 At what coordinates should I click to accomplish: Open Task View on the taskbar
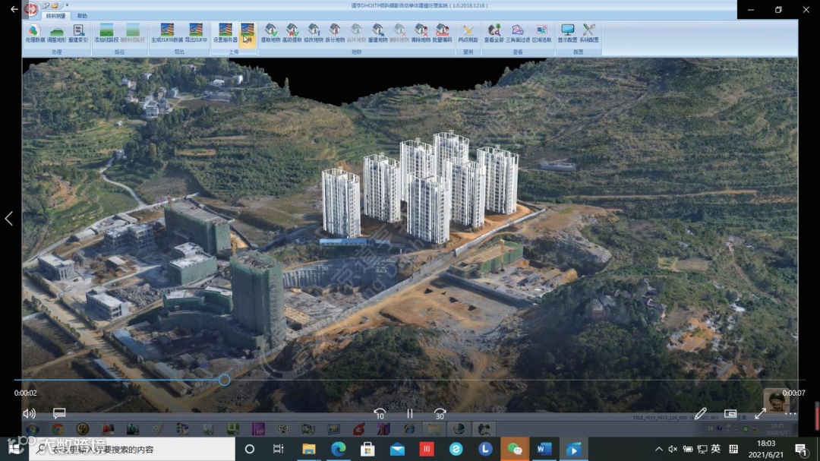[x=278, y=449]
